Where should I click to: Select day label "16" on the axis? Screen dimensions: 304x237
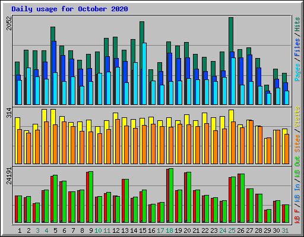pos(151,230)
